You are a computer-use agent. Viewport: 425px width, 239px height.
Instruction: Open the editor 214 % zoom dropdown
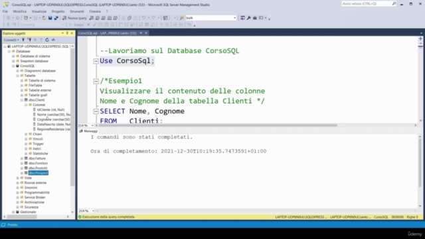92,125
